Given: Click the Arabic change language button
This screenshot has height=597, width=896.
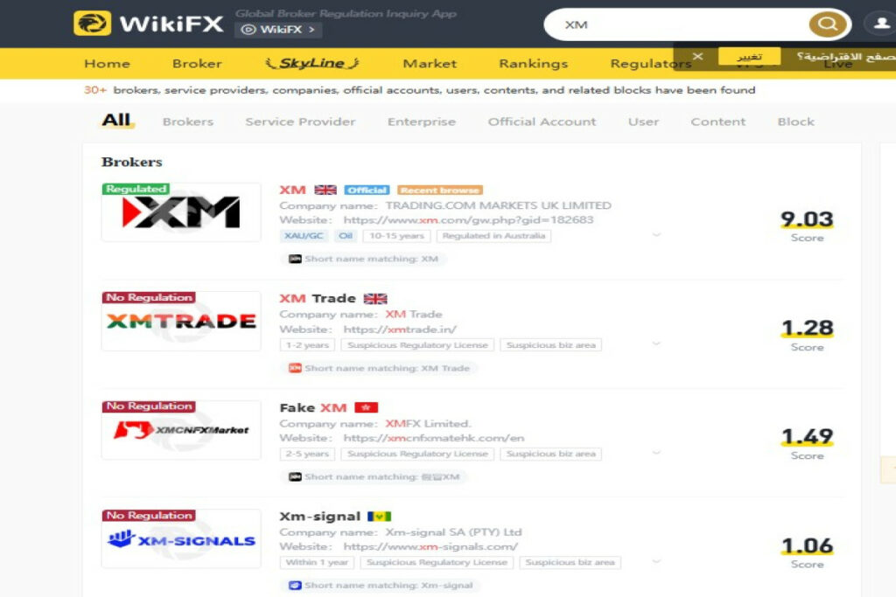Looking at the screenshot, I should pos(749,57).
